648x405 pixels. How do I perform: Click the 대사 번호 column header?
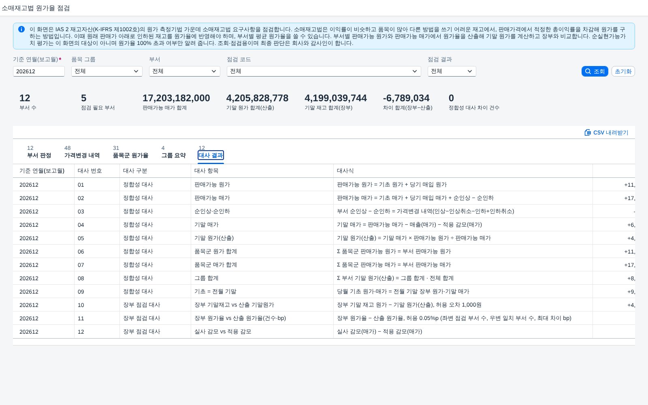click(x=97, y=171)
